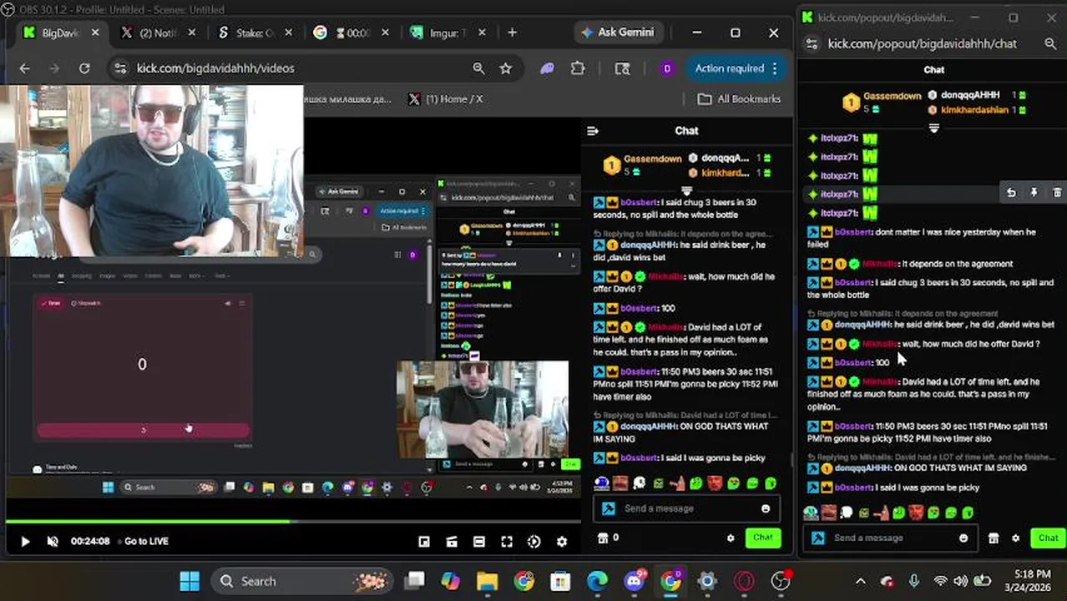Select b0ssbert username in popout's last message
1067x601 pixels.
pos(853,487)
